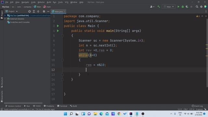
Task: Toggle the Project side tool window button
Action: [2, 15]
